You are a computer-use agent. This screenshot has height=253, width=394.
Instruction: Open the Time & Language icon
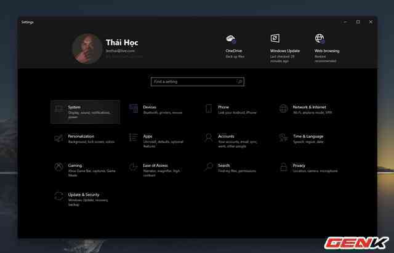283,138
